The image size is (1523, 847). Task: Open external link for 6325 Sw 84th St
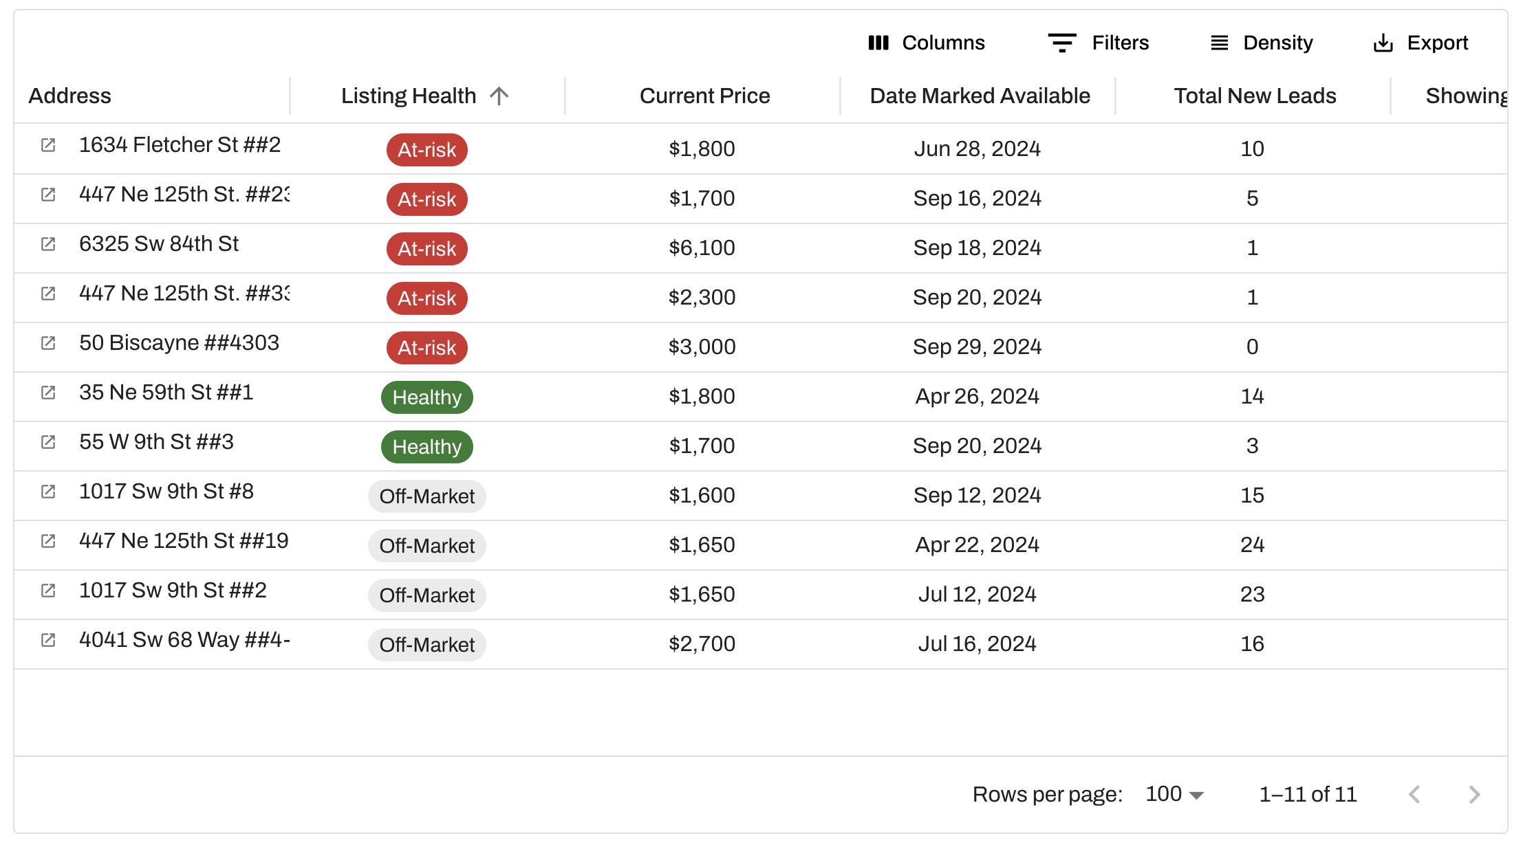(x=48, y=244)
